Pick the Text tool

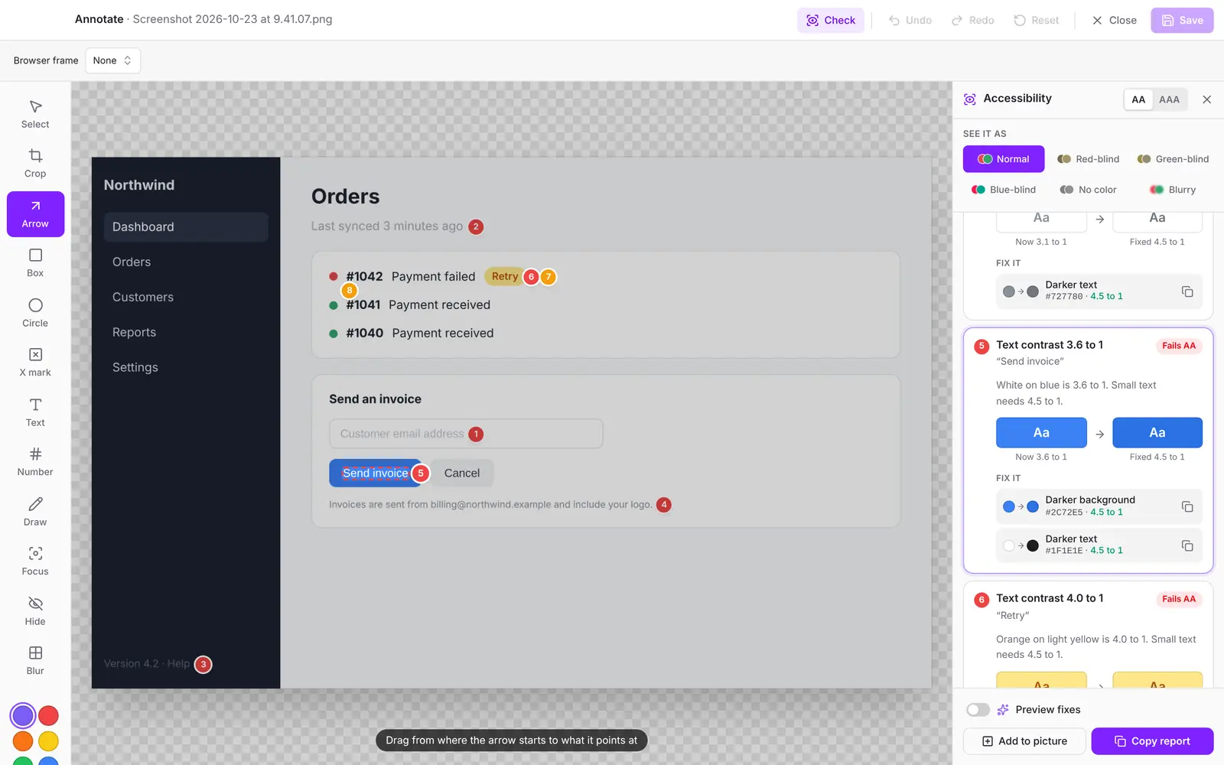[35, 413]
